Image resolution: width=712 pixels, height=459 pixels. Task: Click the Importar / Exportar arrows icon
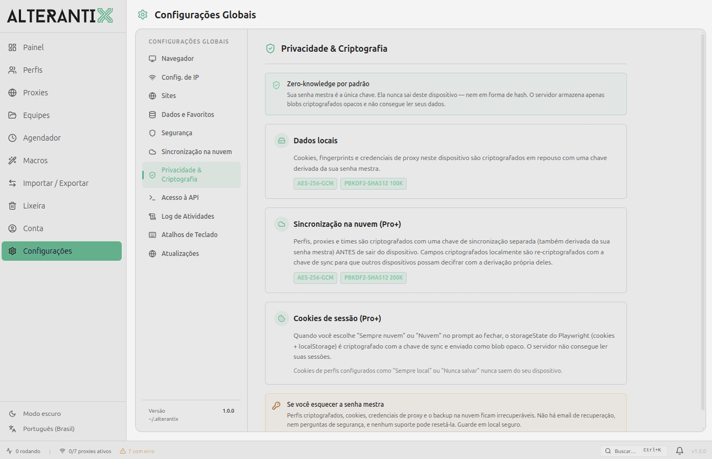(12, 183)
